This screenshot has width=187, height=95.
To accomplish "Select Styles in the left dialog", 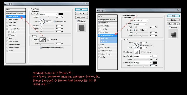I will [x=16, y=10].
